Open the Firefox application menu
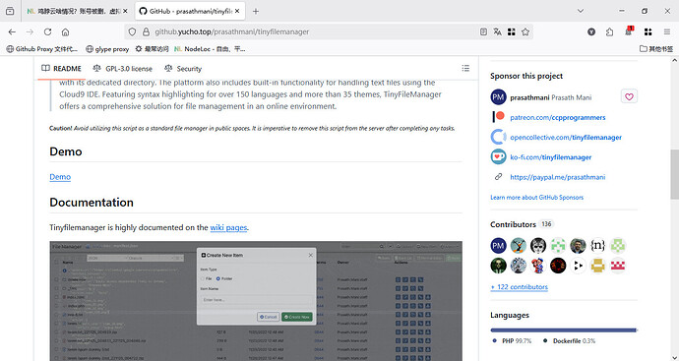The image size is (679, 361). 667,31
